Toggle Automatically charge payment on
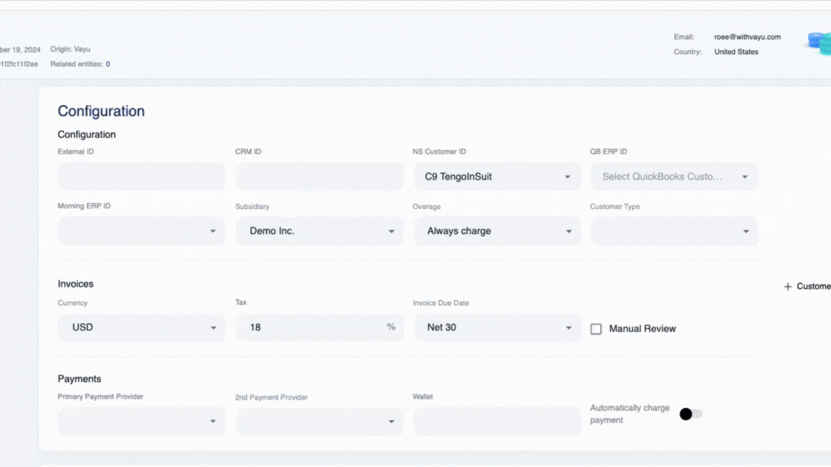Viewport: 831px width, 467px height. [x=689, y=414]
